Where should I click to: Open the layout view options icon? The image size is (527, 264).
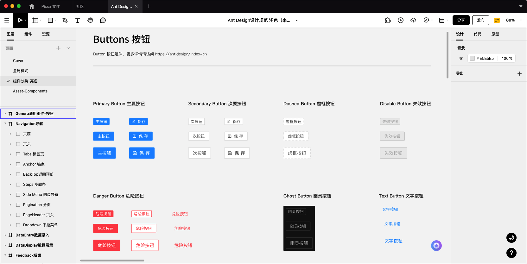(x=442, y=20)
